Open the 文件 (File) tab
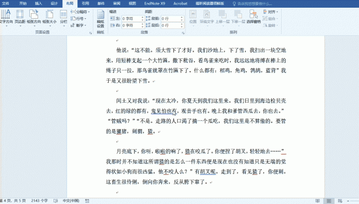The width and height of the screenshot is (359, 204). [6, 3]
